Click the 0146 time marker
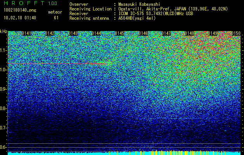The image size is (244, 155). (143, 33)
